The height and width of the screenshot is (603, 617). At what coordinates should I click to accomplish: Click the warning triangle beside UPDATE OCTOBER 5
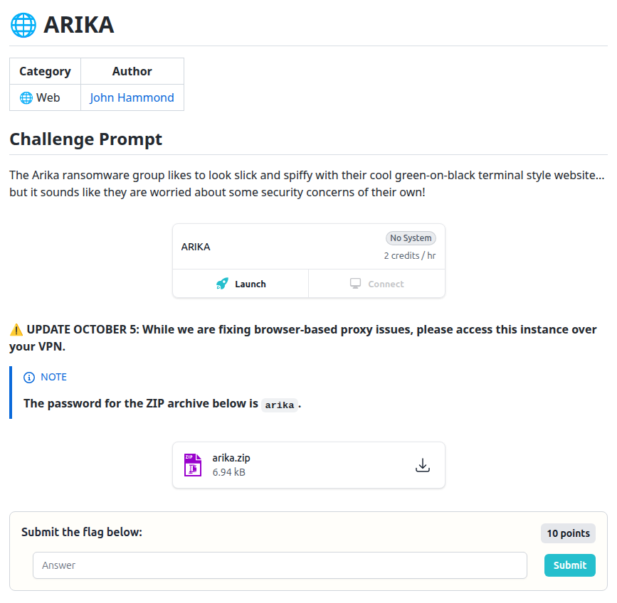[x=15, y=329]
